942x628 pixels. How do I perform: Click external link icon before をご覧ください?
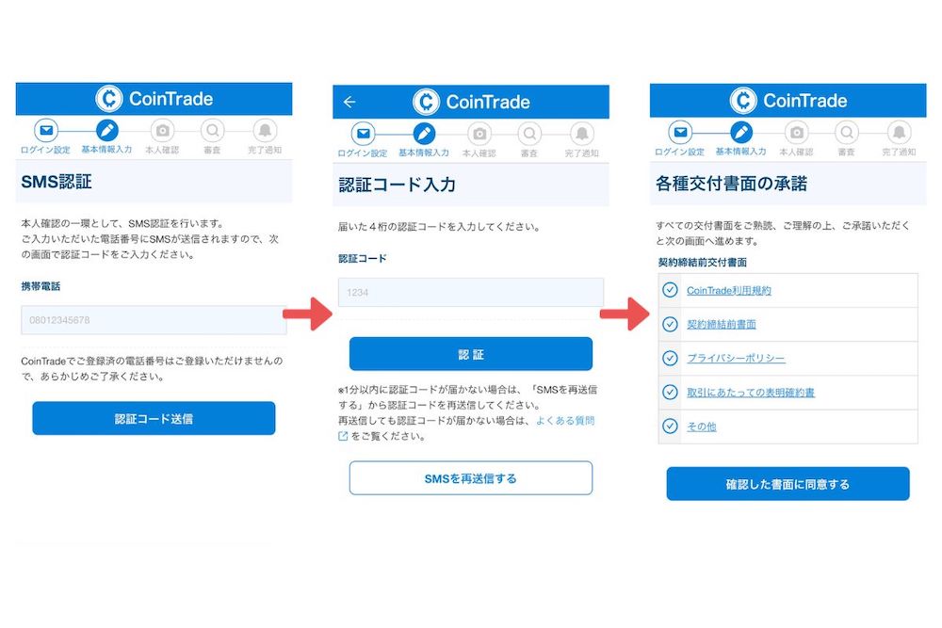(x=343, y=436)
